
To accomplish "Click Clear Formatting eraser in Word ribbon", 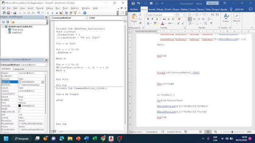I will tap(179, 19).
